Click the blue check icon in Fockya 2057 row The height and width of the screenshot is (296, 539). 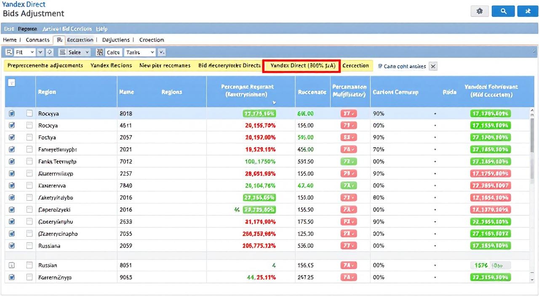click(12, 137)
